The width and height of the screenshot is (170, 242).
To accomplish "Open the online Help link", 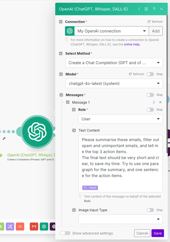I will click(132, 44).
